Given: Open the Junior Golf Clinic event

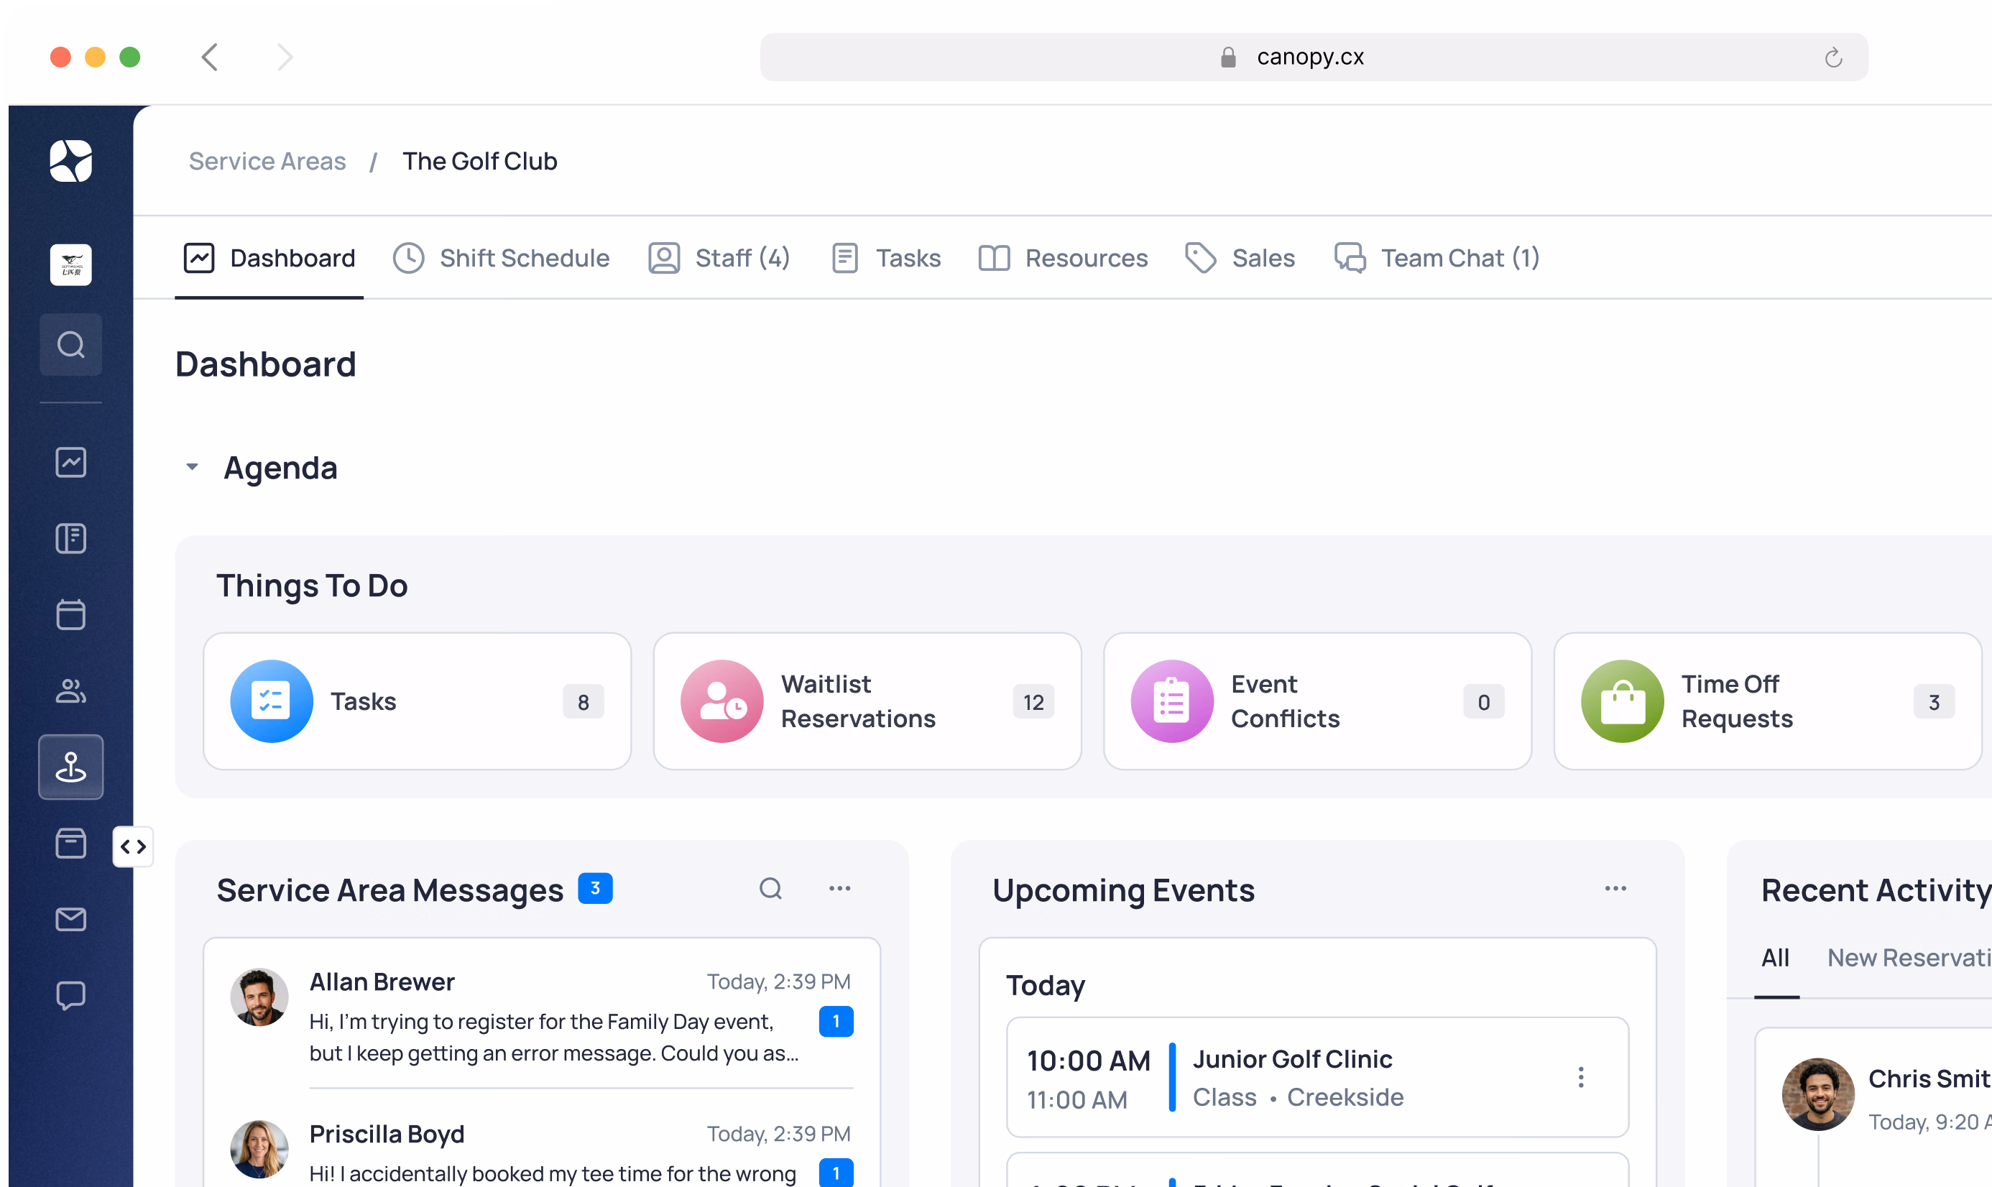Looking at the screenshot, I should click(x=1318, y=1077).
